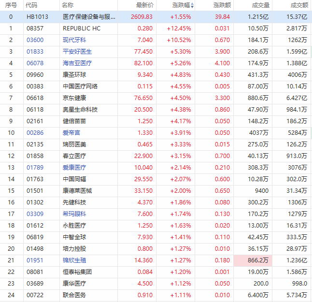Sort by 涨跌额 column header
The width and height of the screenshot is (312, 302).
[x=222, y=5]
